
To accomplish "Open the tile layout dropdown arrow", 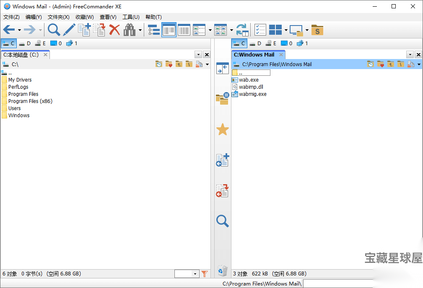I will pyautogui.click(x=286, y=30).
